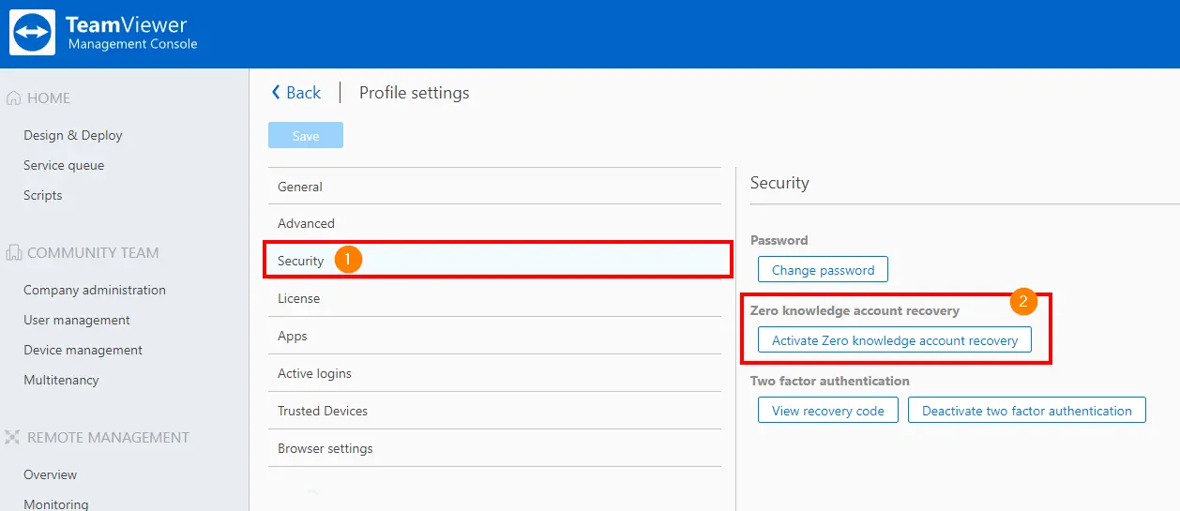Image resolution: width=1180 pixels, height=511 pixels.
Task: Click the REMOTE MANAGEMENT section icon
Action: point(13,437)
